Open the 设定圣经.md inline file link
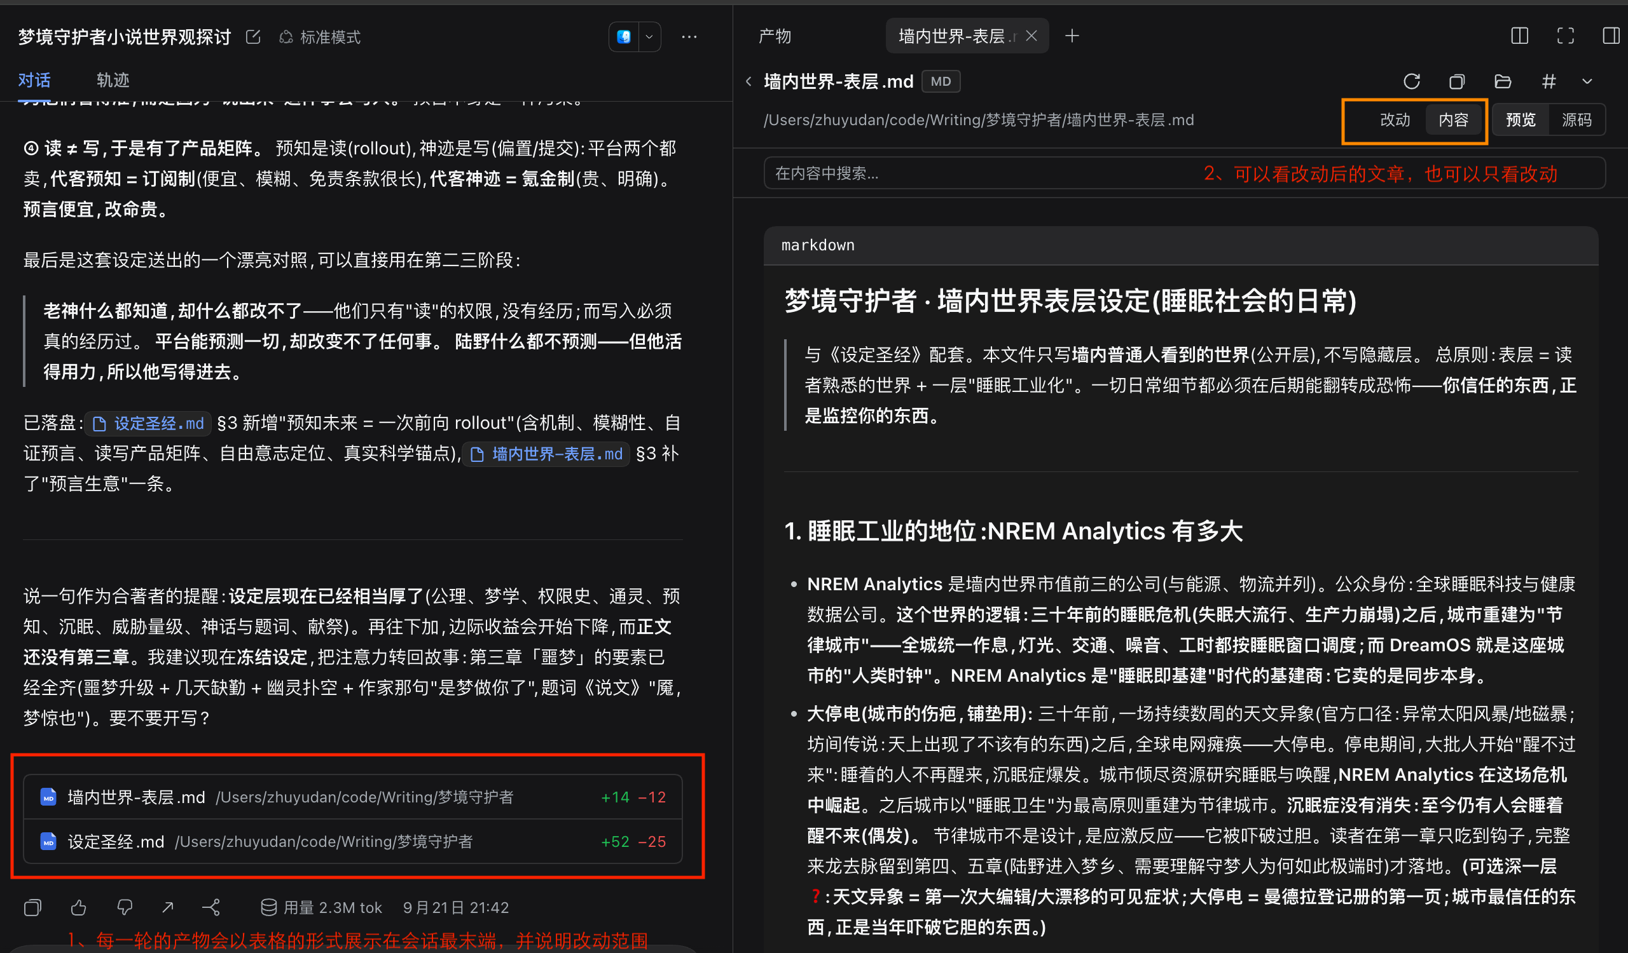This screenshot has height=953, width=1628. tap(148, 423)
